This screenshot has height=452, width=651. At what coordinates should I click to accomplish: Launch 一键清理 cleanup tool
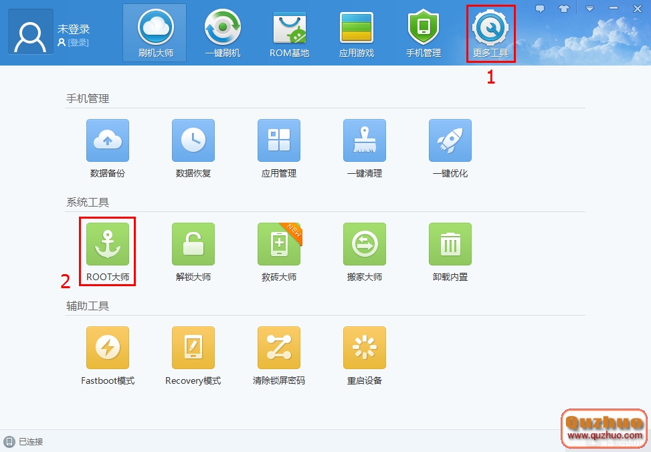(x=364, y=140)
